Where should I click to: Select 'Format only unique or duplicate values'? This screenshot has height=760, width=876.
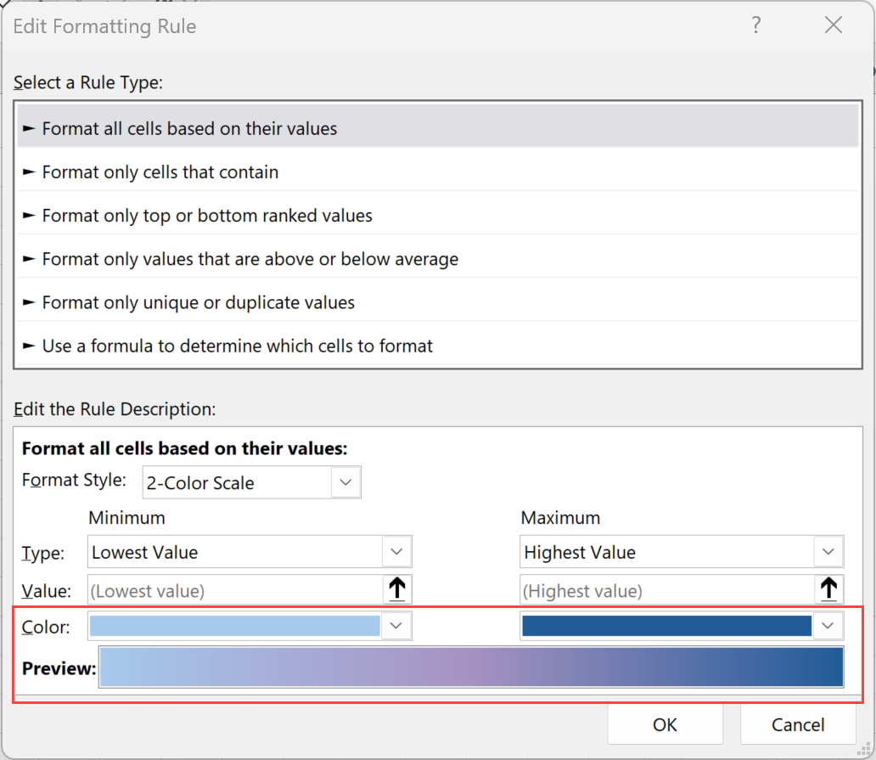[199, 302]
